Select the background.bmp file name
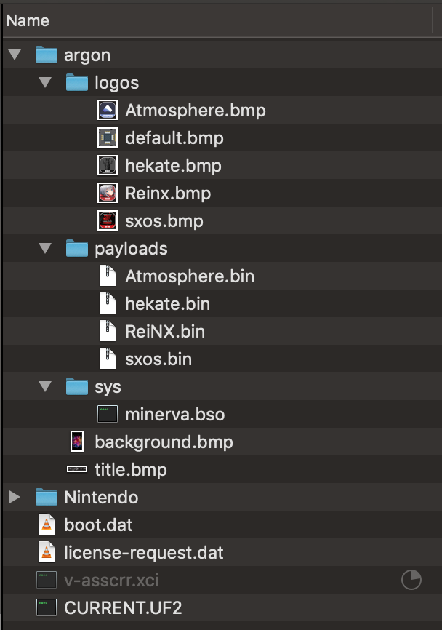The image size is (442, 630). click(164, 442)
